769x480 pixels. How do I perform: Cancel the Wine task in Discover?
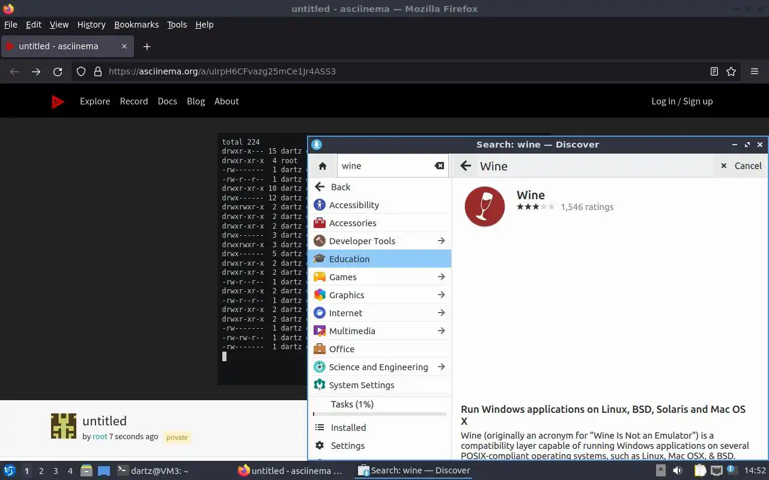[741, 166]
